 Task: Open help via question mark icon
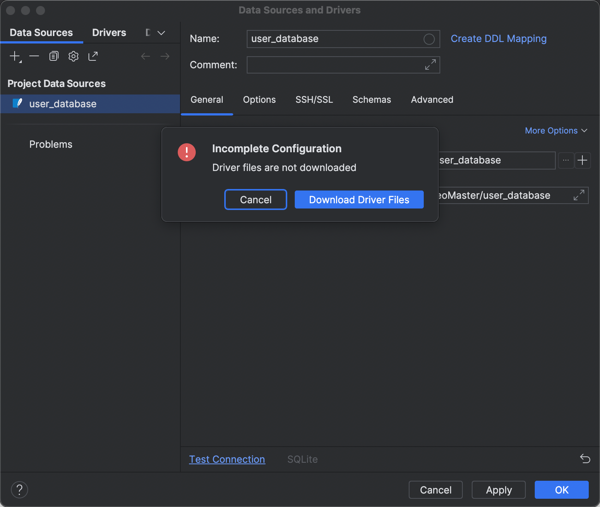tap(20, 489)
